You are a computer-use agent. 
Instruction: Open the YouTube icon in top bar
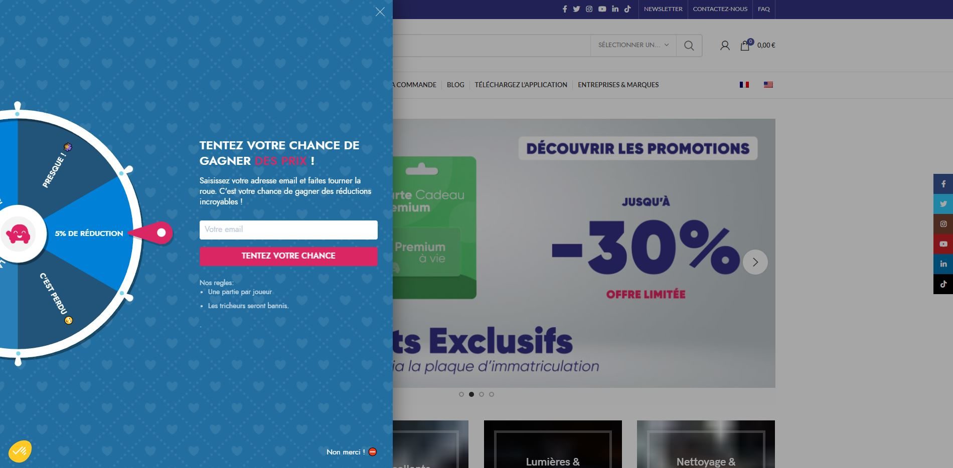point(602,9)
